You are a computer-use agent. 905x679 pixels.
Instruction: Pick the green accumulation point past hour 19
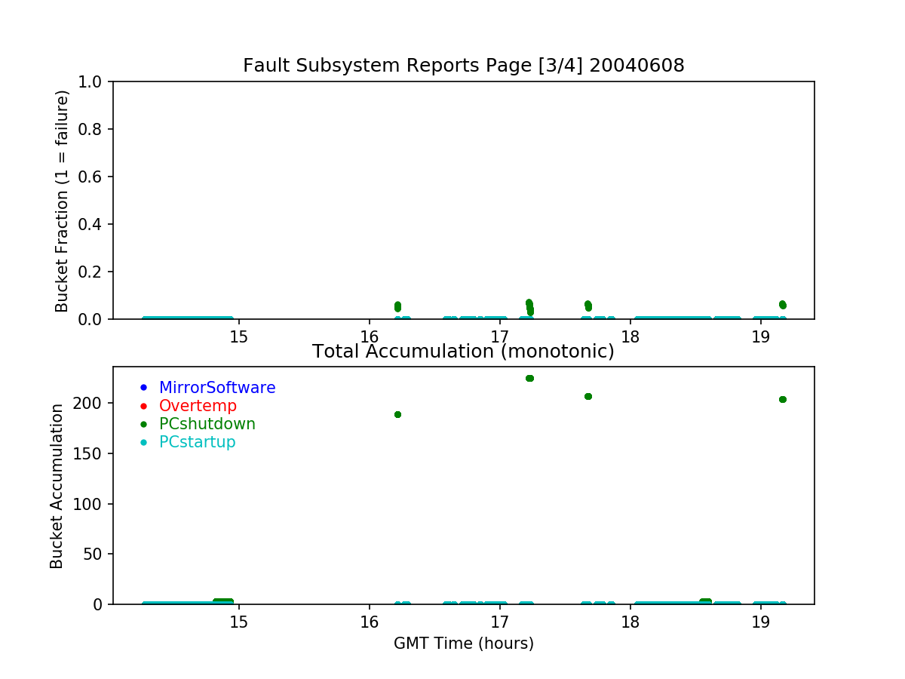click(782, 399)
